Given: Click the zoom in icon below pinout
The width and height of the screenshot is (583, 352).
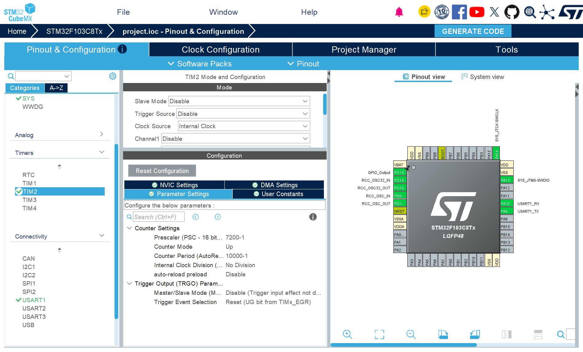Looking at the screenshot, I should pos(347,334).
